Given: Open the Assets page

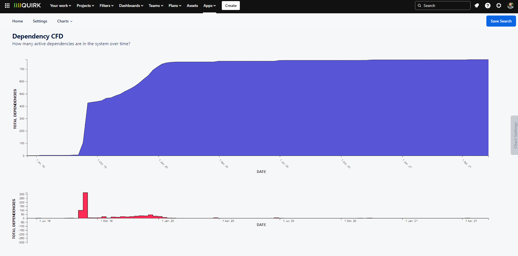Looking at the screenshot, I should tap(192, 6).
